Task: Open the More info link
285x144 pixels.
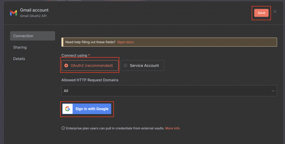Action: (172, 128)
